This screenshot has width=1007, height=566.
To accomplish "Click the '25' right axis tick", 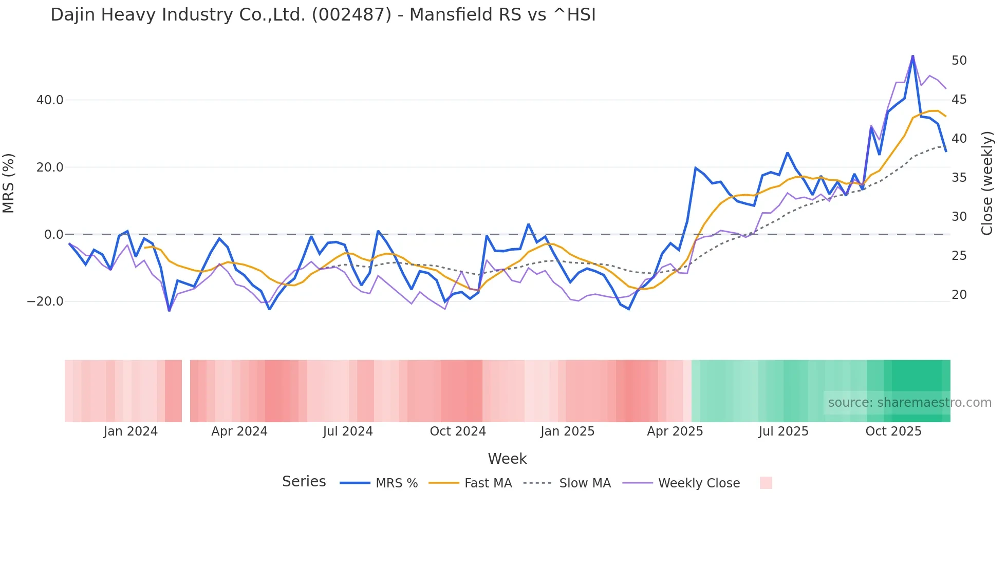I will 959,256.
